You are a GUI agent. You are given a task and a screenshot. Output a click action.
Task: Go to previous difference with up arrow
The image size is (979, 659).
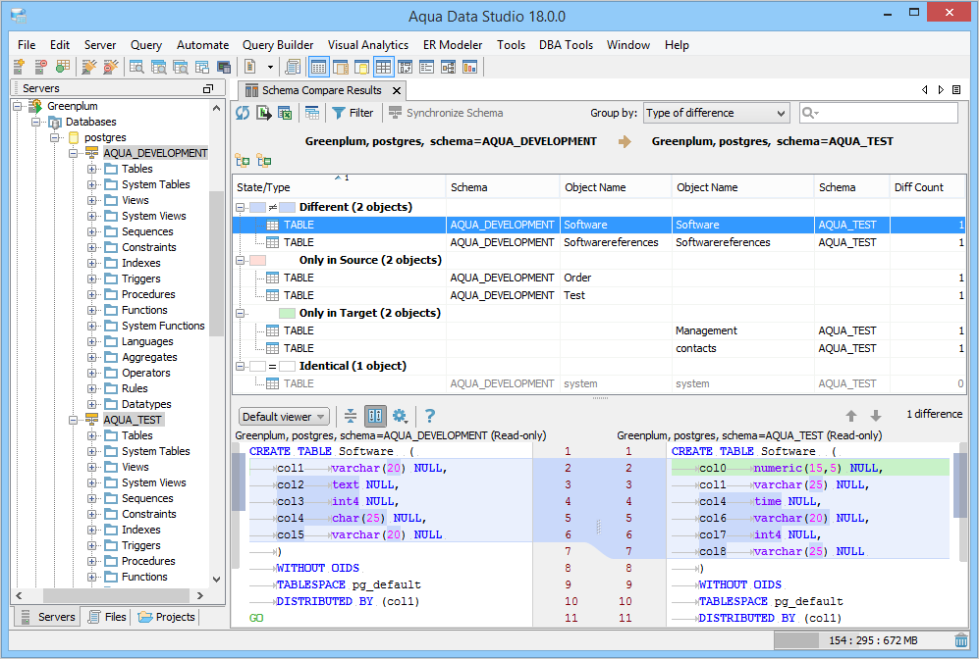click(851, 415)
